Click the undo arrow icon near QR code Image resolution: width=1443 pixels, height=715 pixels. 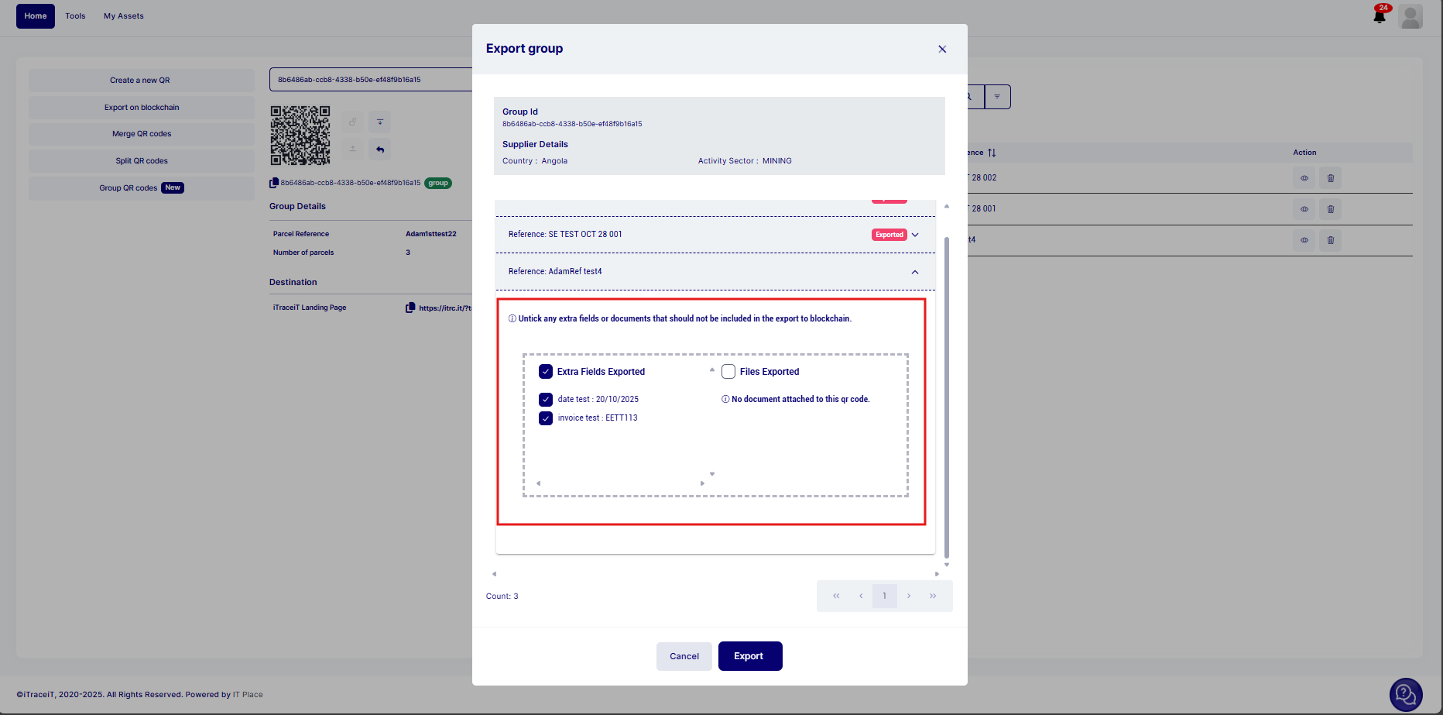tap(380, 150)
